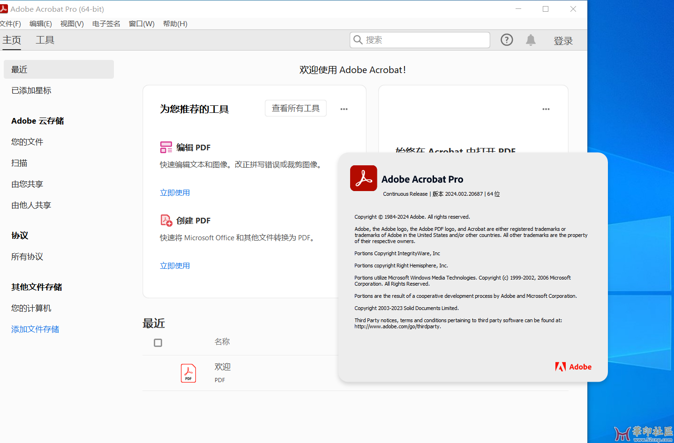The width and height of the screenshot is (674, 443).
Task: Open the 编辑(E) menu
Action: 41,24
